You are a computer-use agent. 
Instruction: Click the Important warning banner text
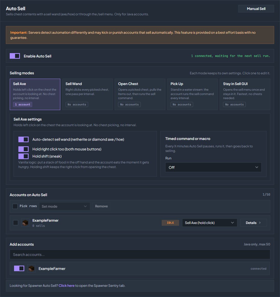coord(133,35)
